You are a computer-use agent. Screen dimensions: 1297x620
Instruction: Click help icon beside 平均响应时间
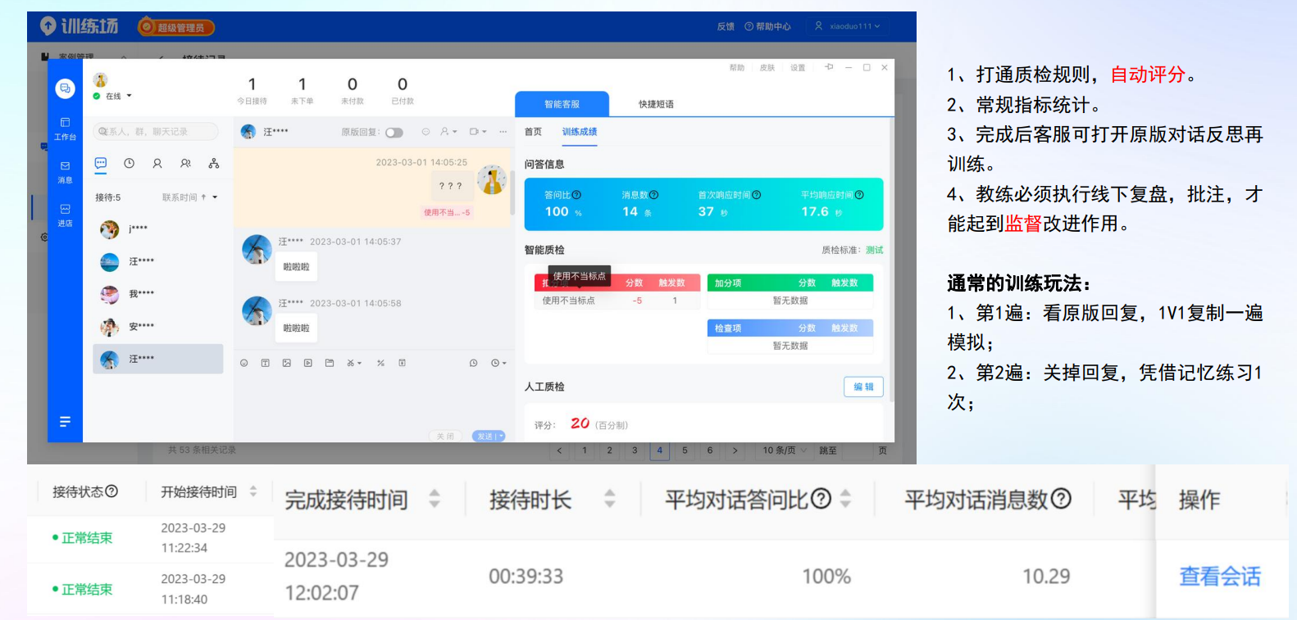point(859,195)
